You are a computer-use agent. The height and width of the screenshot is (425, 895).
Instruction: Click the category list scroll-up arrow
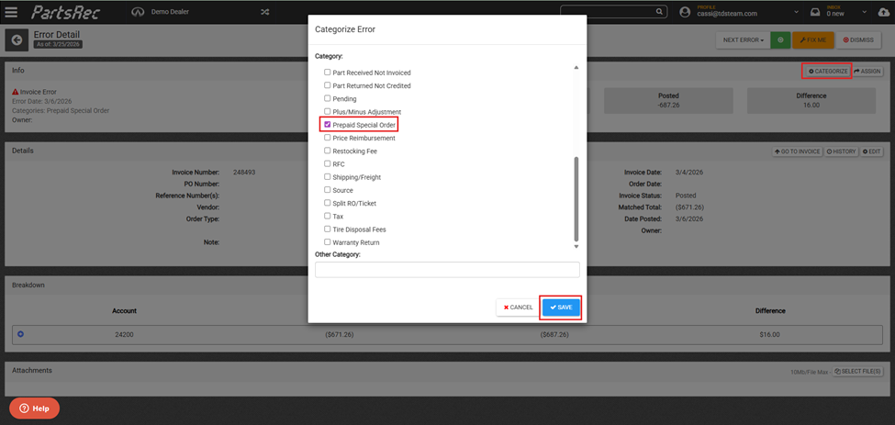pos(576,67)
